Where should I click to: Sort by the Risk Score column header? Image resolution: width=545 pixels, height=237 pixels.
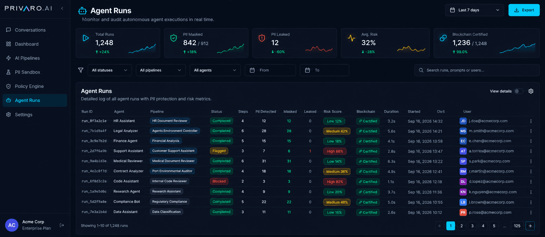pyautogui.click(x=332, y=111)
